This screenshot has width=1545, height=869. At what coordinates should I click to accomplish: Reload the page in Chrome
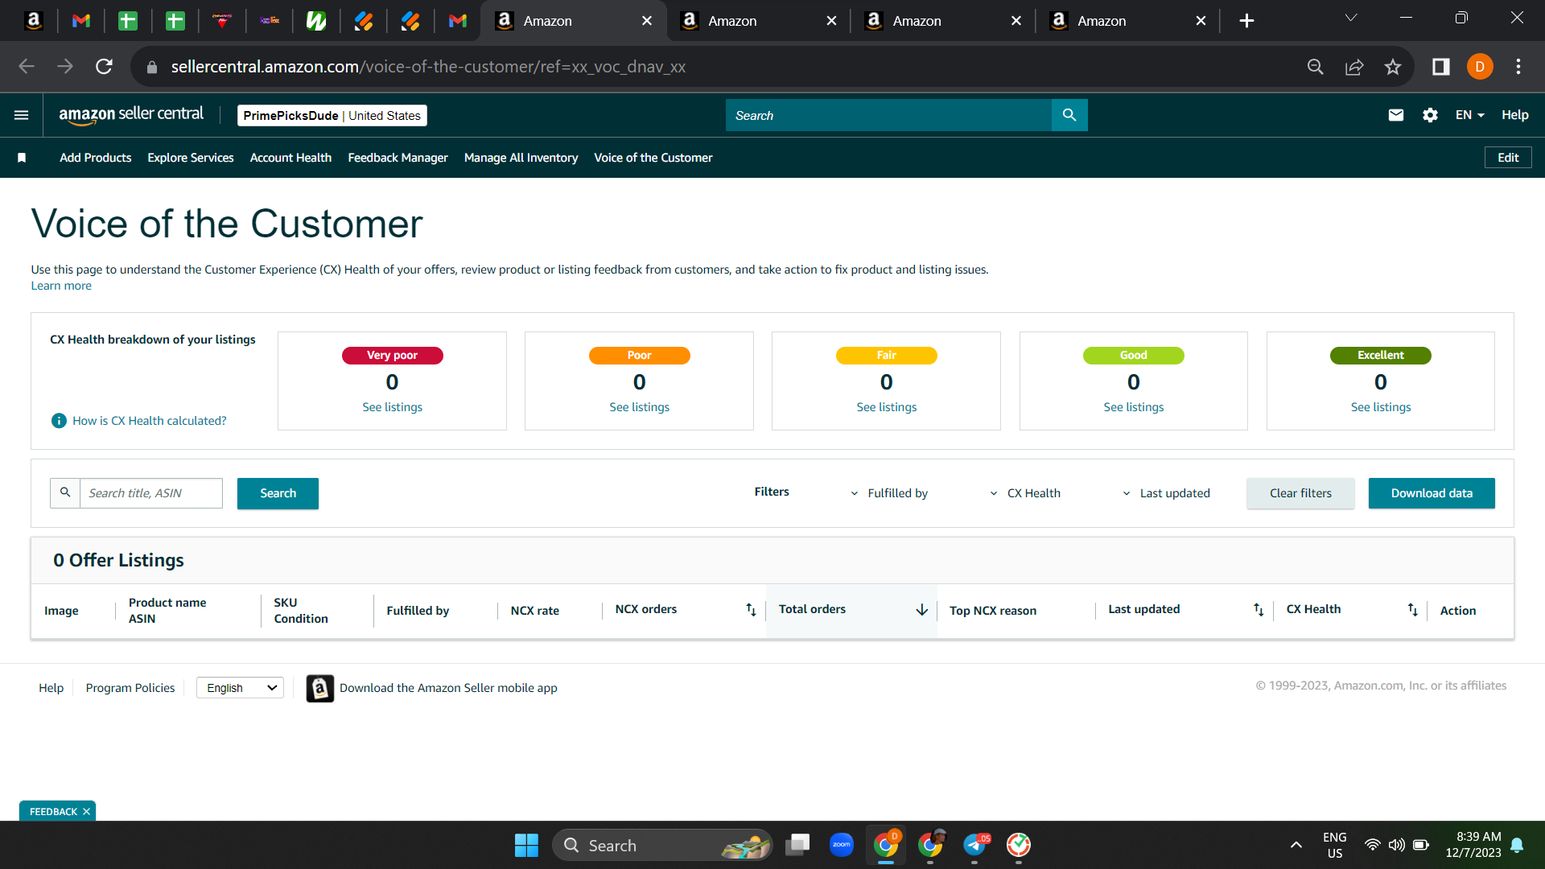pos(104,67)
